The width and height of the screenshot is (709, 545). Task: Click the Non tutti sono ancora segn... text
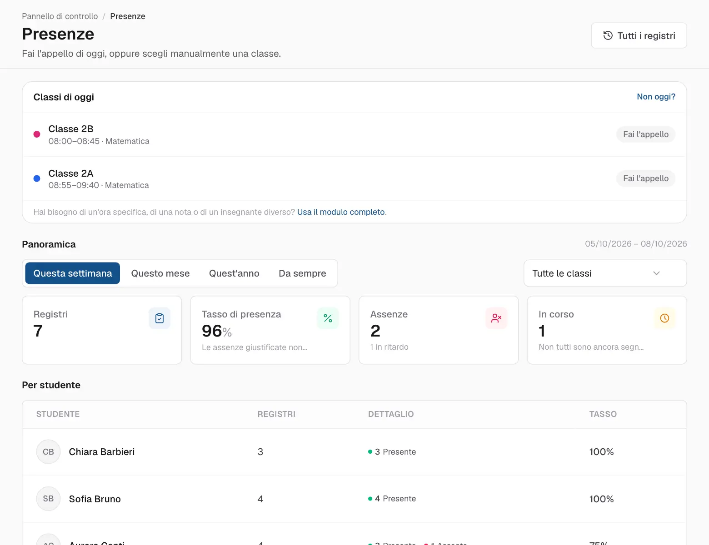(x=591, y=347)
